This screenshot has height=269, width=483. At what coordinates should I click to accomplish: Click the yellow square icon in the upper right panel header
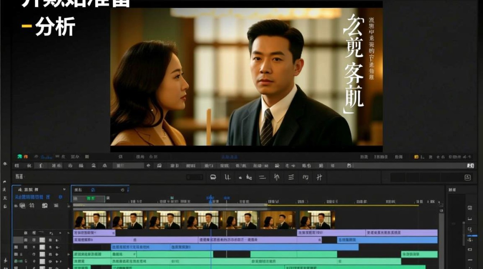click(x=416, y=157)
